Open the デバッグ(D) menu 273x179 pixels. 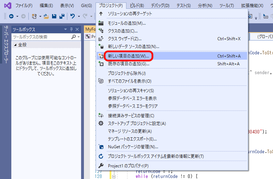point(160,6)
